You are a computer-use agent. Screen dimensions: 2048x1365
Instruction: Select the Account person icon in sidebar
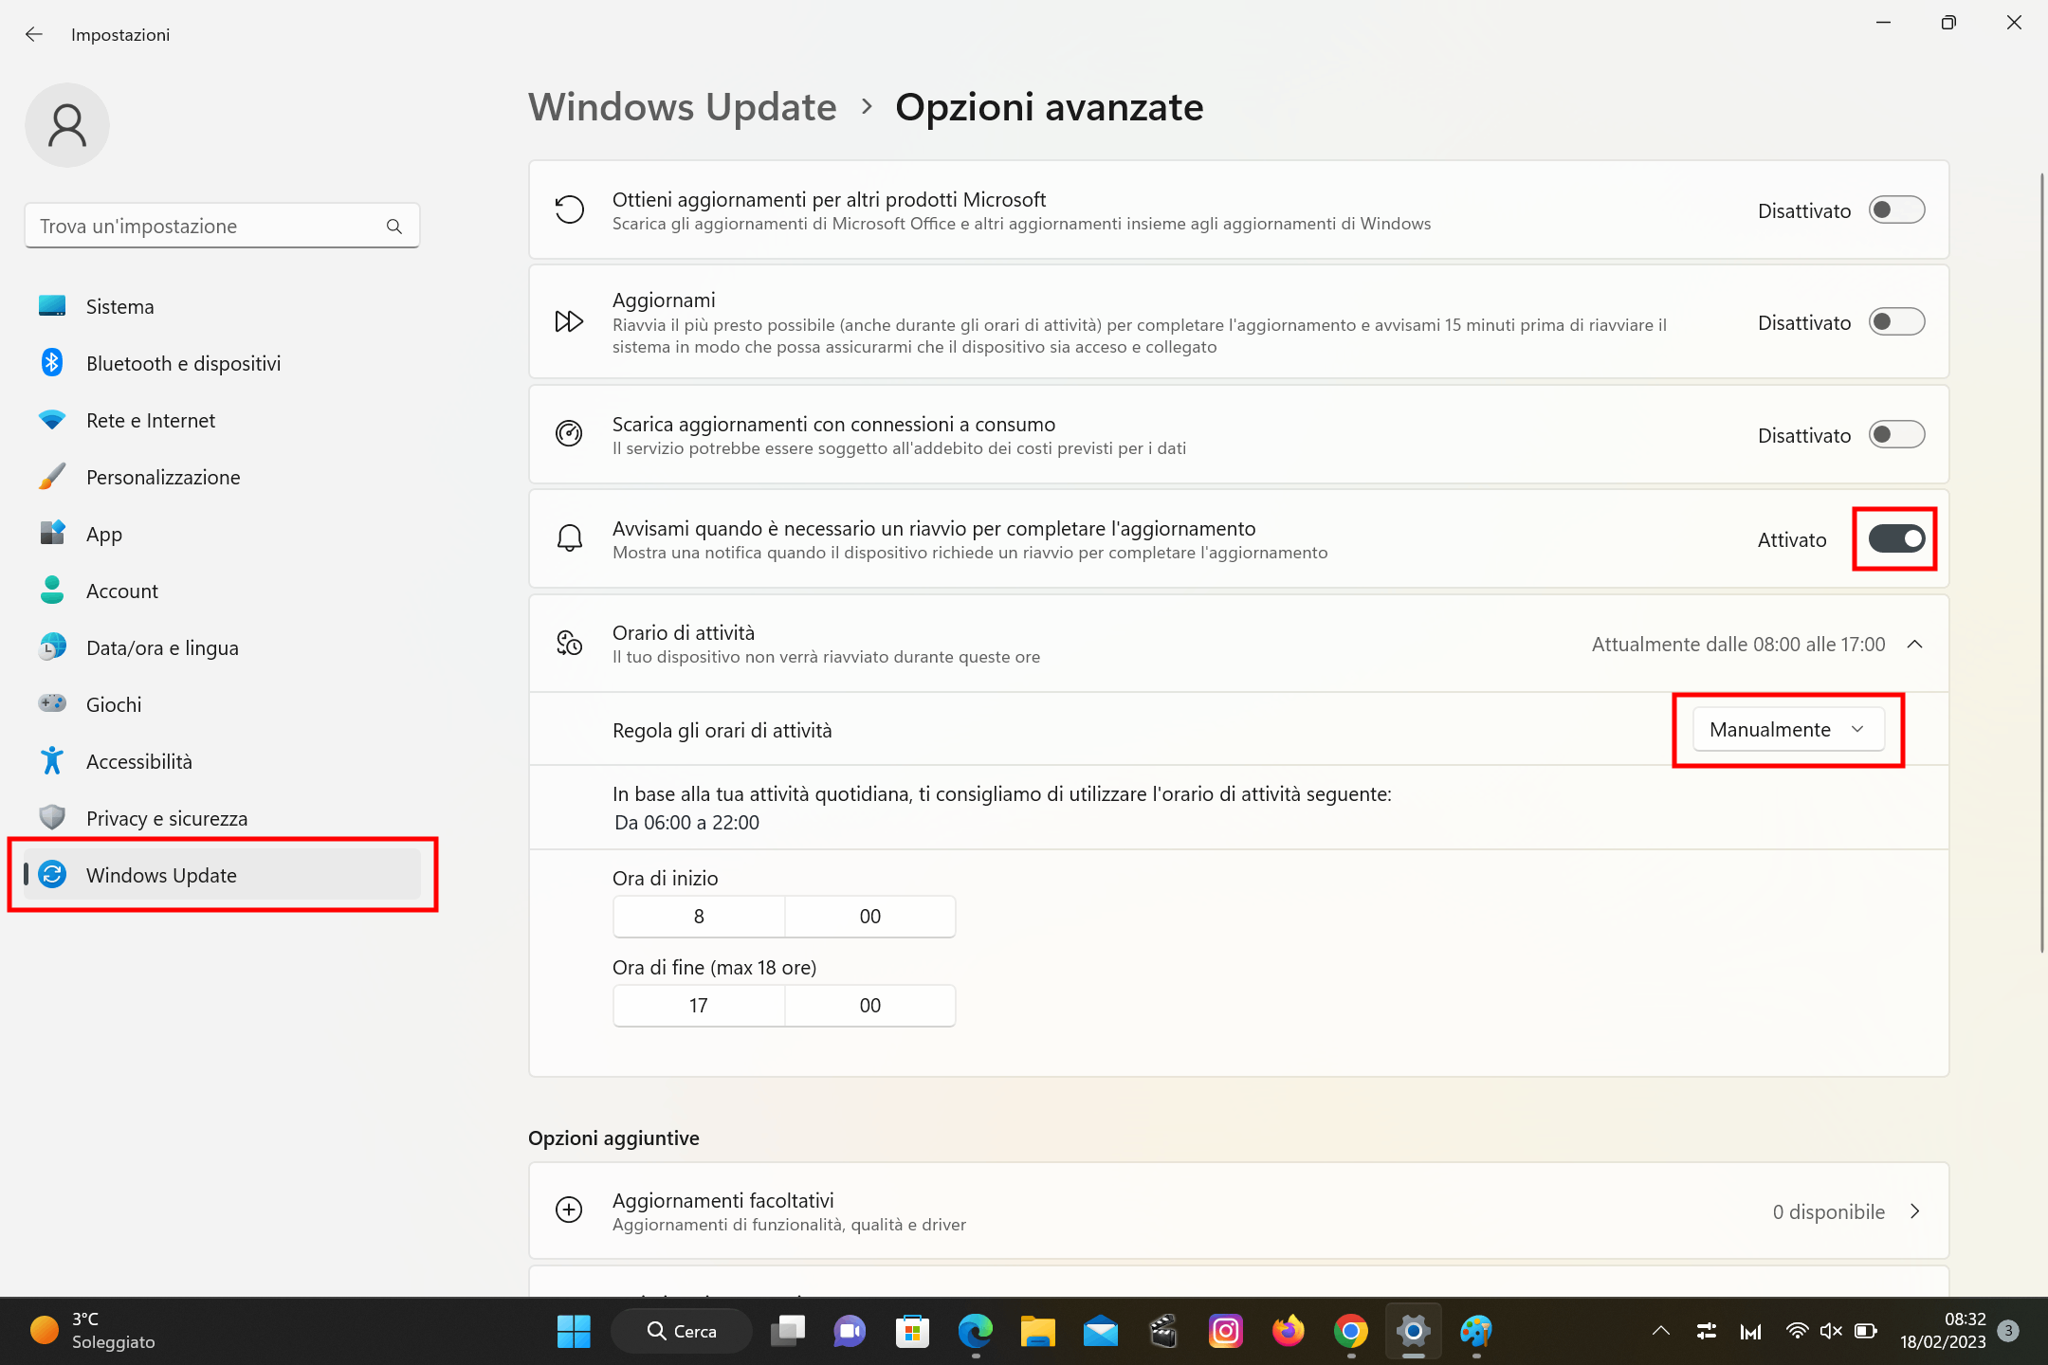[52, 591]
